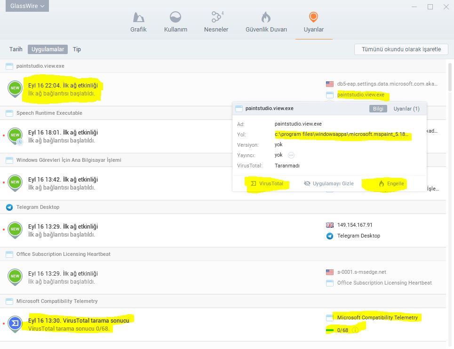Image resolution: width=454 pixels, height=349 pixels.
Task: Click the US flag next to s-0001.s-msedge.net
Action: tap(329, 272)
